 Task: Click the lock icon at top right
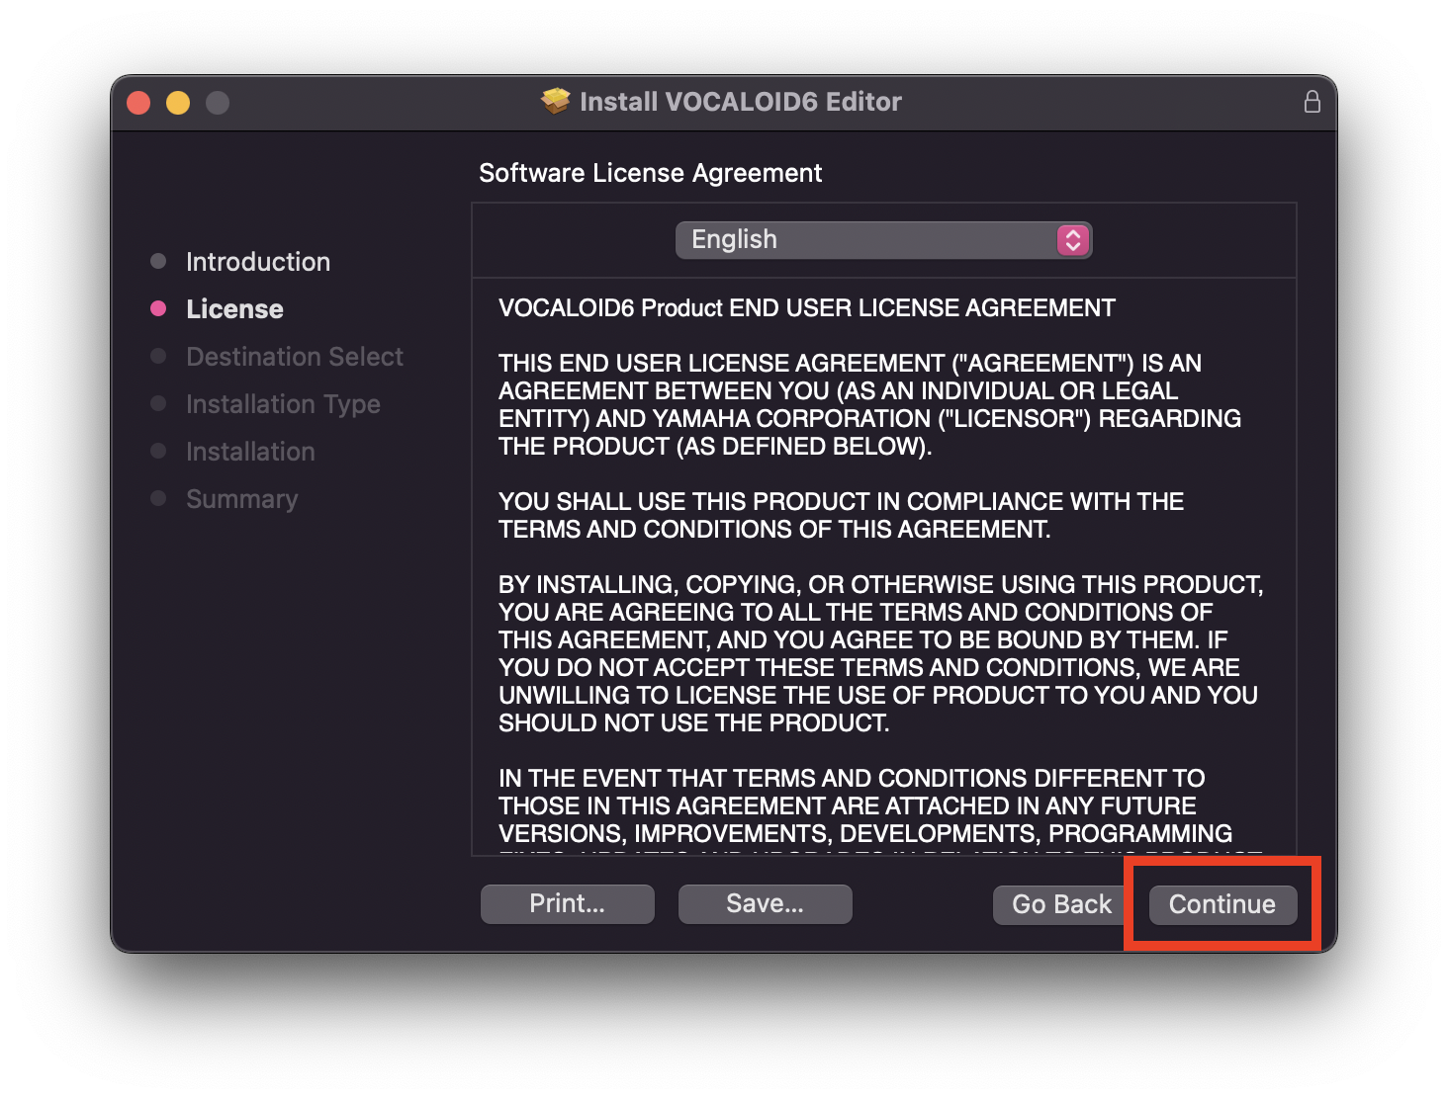(x=1313, y=101)
